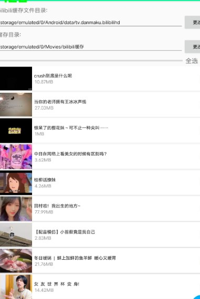Tap the 配音模仿 小苔藓 thumbnail
This screenshot has height=299, width=200.
click(x=16, y=235)
